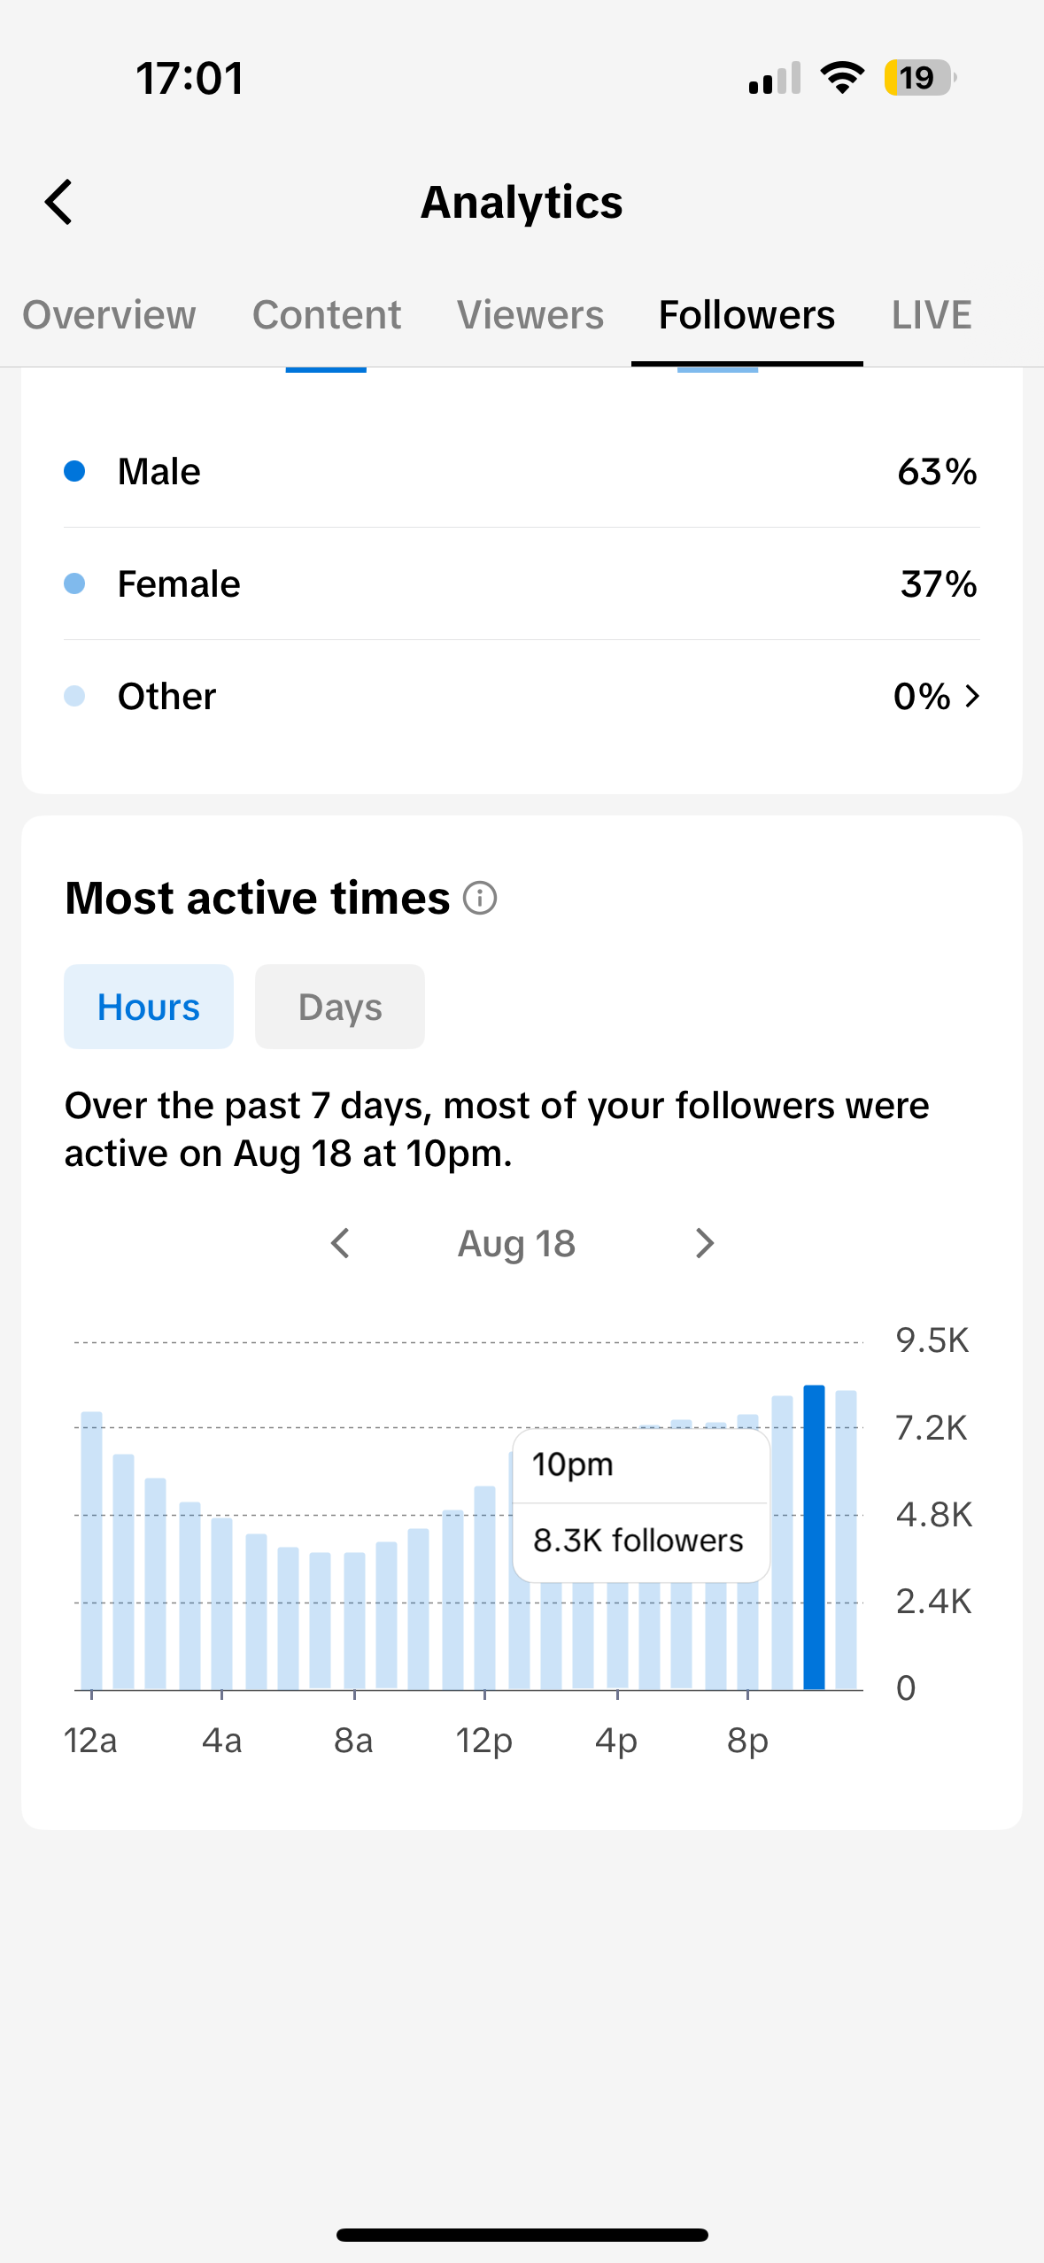Tap the Aug 18 date label
The image size is (1044, 2263).
[517, 1244]
